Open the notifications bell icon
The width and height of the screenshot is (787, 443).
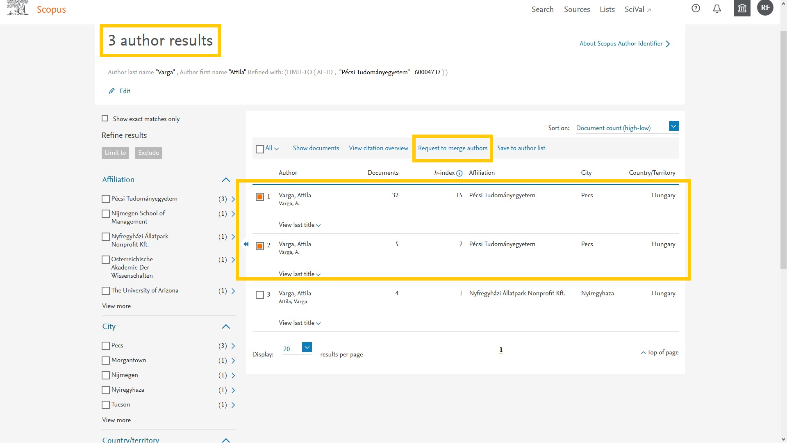pos(717,9)
